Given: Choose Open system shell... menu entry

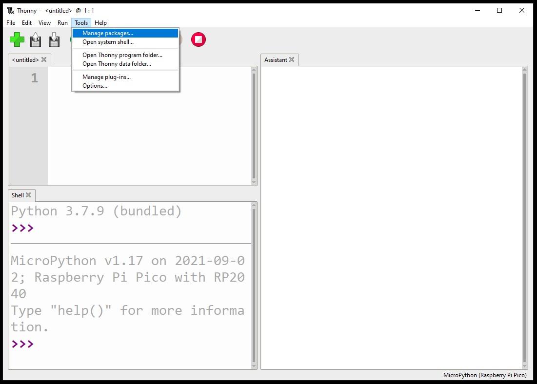Looking at the screenshot, I should pyautogui.click(x=108, y=42).
